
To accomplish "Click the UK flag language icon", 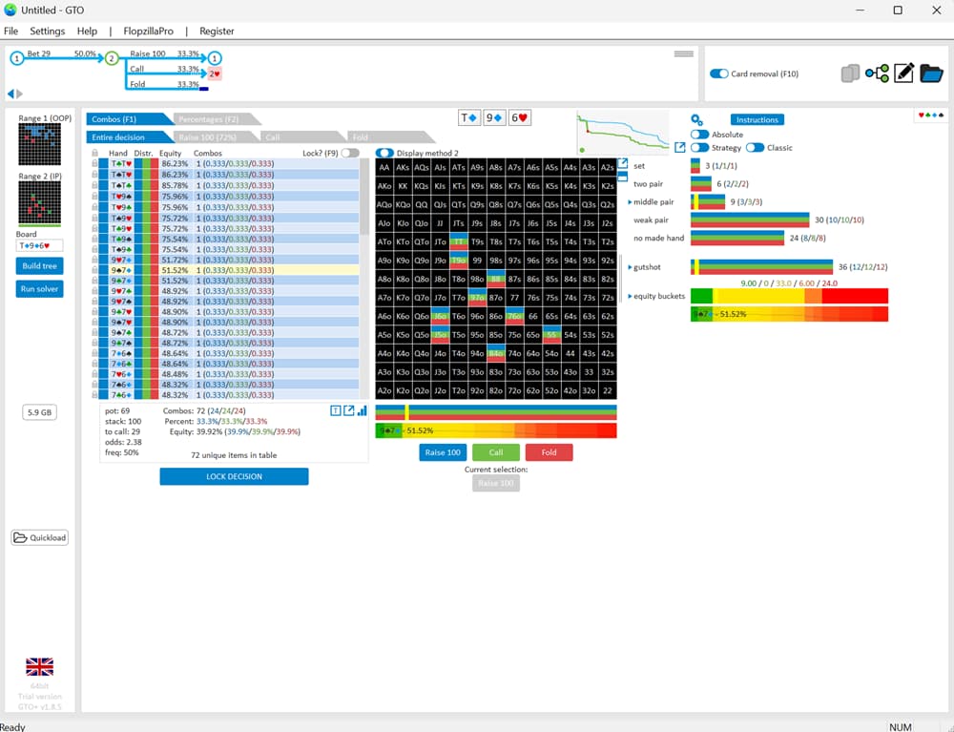I will [39, 667].
